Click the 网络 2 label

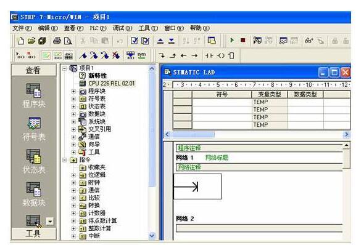coord(185,219)
